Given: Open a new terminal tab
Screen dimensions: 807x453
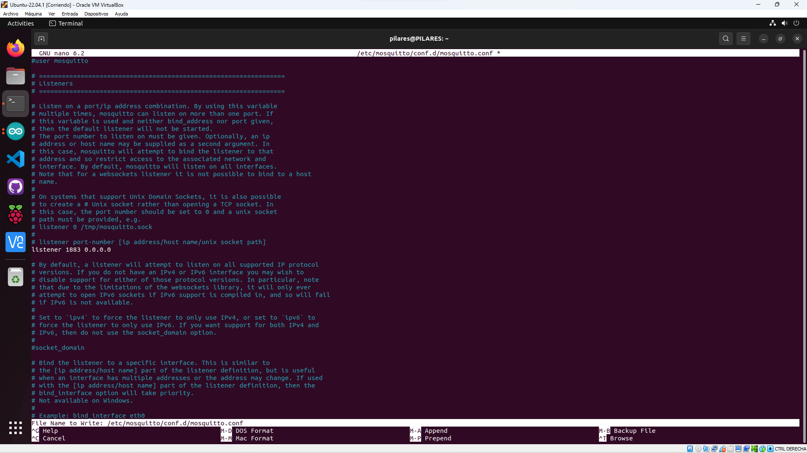Looking at the screenshot, I should click(x=41, y=39).
